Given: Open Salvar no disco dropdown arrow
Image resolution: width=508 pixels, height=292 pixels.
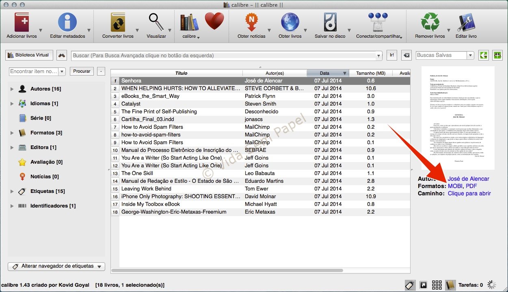Looking at the screenshot, I should click(x=349, y=30).
